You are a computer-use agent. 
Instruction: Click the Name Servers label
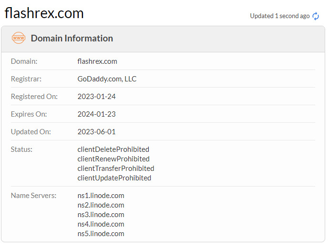click(x=33, y=196)
